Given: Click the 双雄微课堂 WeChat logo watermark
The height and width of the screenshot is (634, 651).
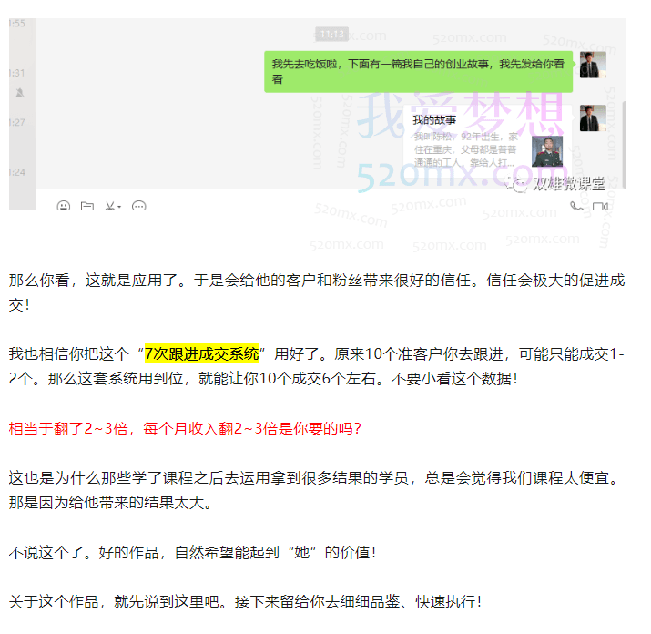Looking at the screenshot, I should (x=556, y=184).
